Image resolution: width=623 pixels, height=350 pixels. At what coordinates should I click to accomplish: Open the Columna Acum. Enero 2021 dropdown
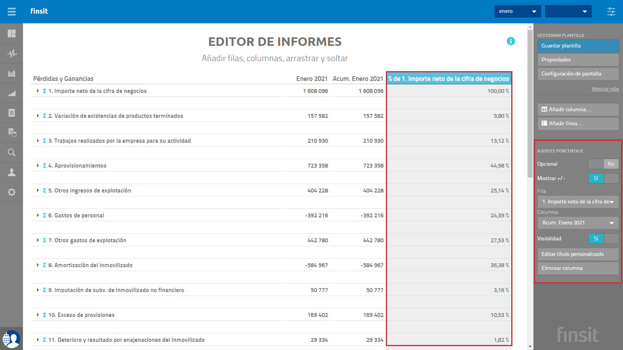[578, 223]
